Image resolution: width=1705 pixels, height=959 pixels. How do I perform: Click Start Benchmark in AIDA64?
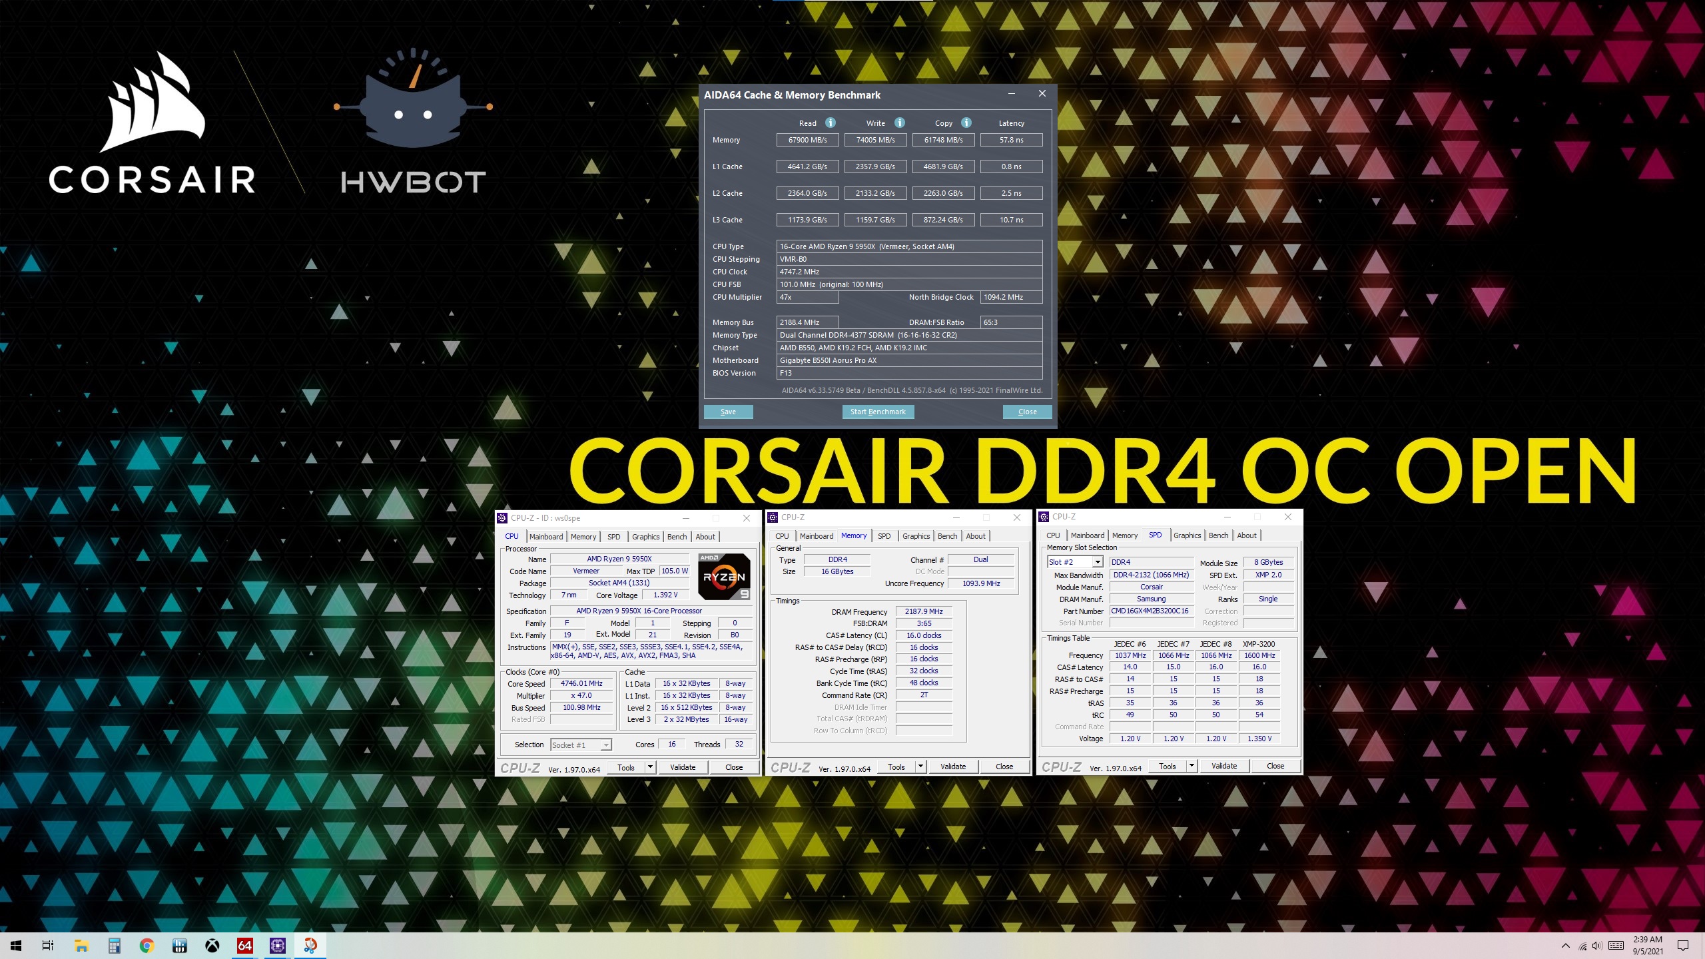coord(878,412)
